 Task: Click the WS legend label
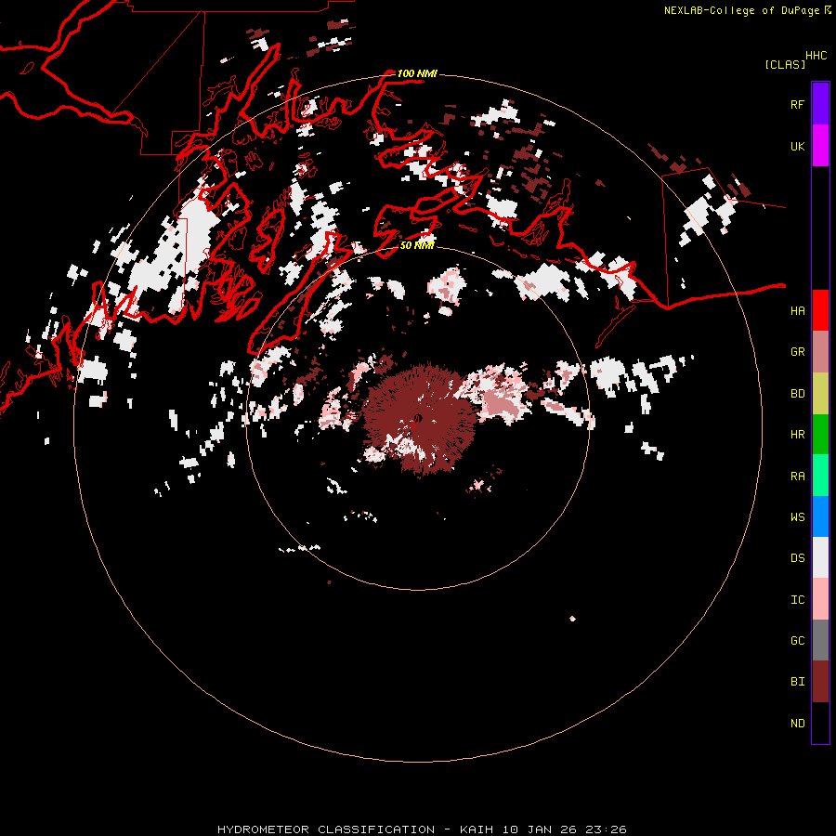[797, 517]
